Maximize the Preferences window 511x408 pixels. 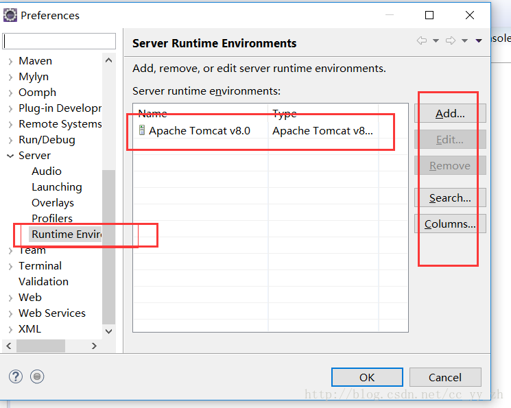429,15
